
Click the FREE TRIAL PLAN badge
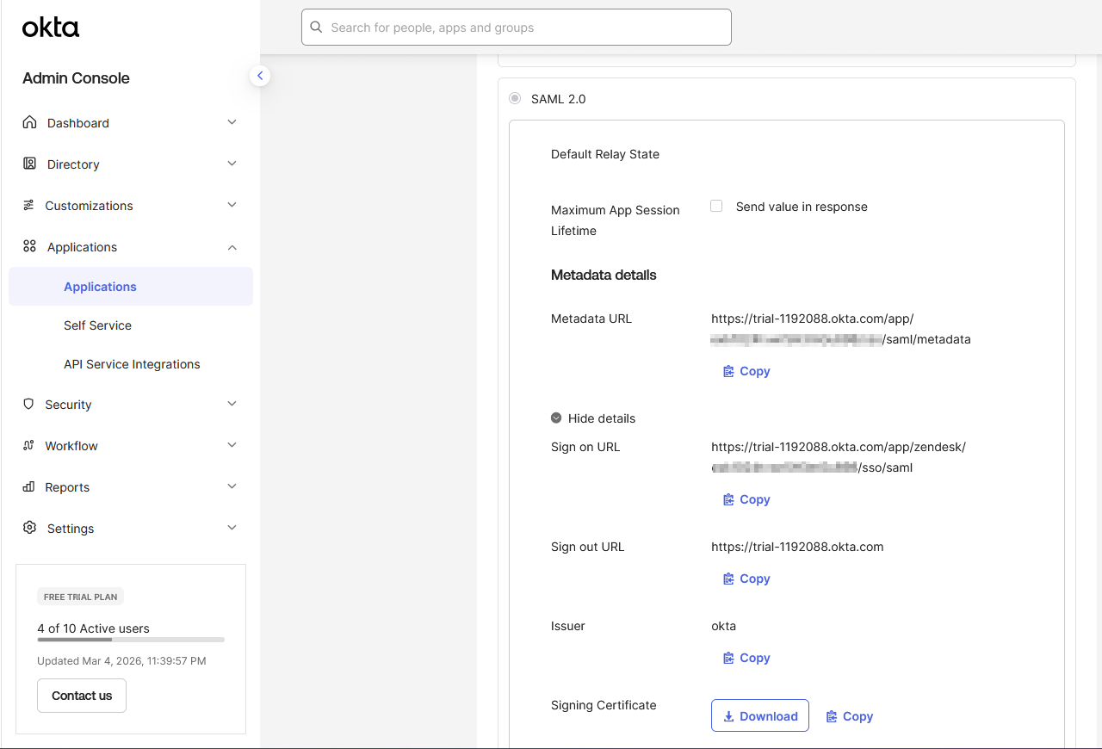(80, 597)
